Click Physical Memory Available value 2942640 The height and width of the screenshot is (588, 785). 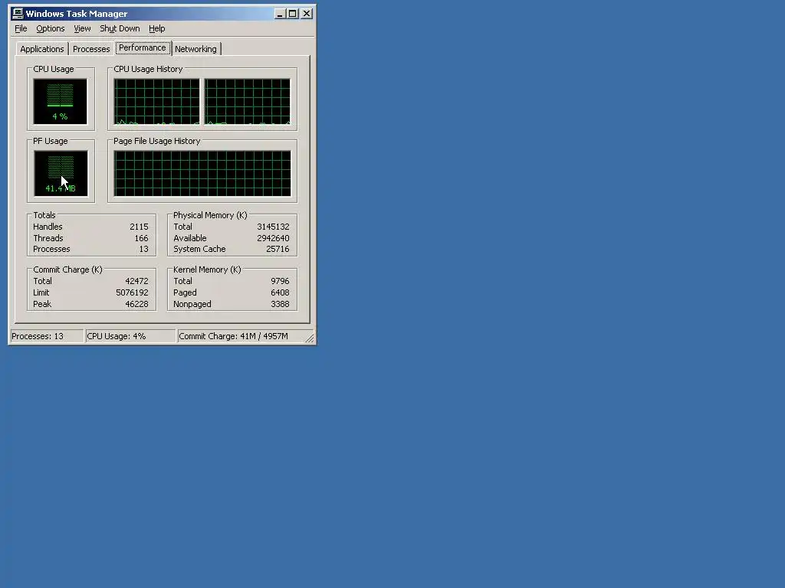tap(273, 238)
